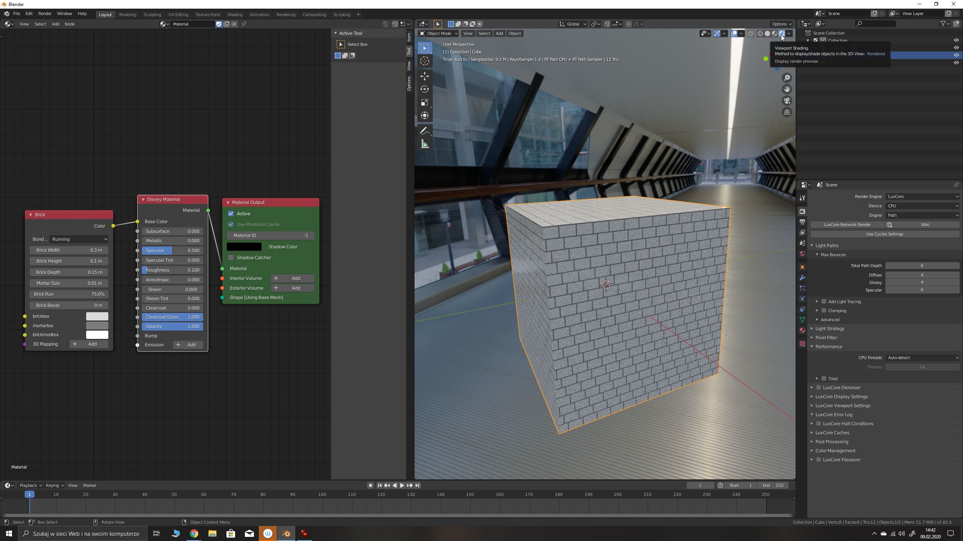
Task: Select the Scale tool icon
Action: [425, 102]
